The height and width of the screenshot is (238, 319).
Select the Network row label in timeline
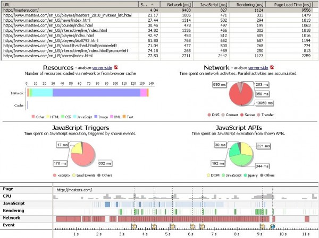(11, 218)
